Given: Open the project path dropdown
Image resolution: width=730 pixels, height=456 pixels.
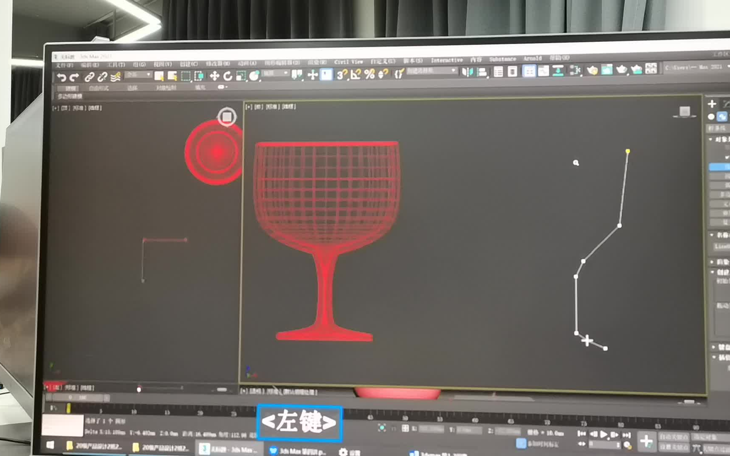Looking at the screenshot, I should tap(697, 67).
